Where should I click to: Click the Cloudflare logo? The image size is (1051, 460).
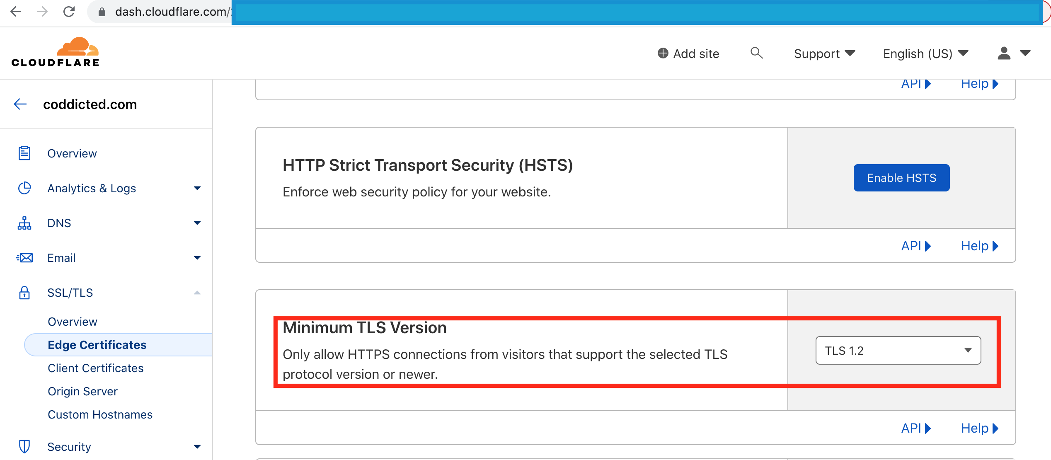tap(55, 52)
